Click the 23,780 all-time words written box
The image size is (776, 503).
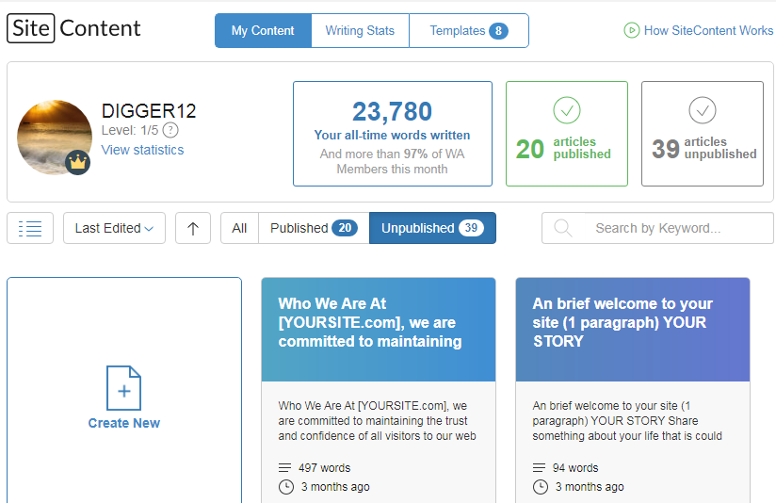pyautogui.click(x=393, y=134)
